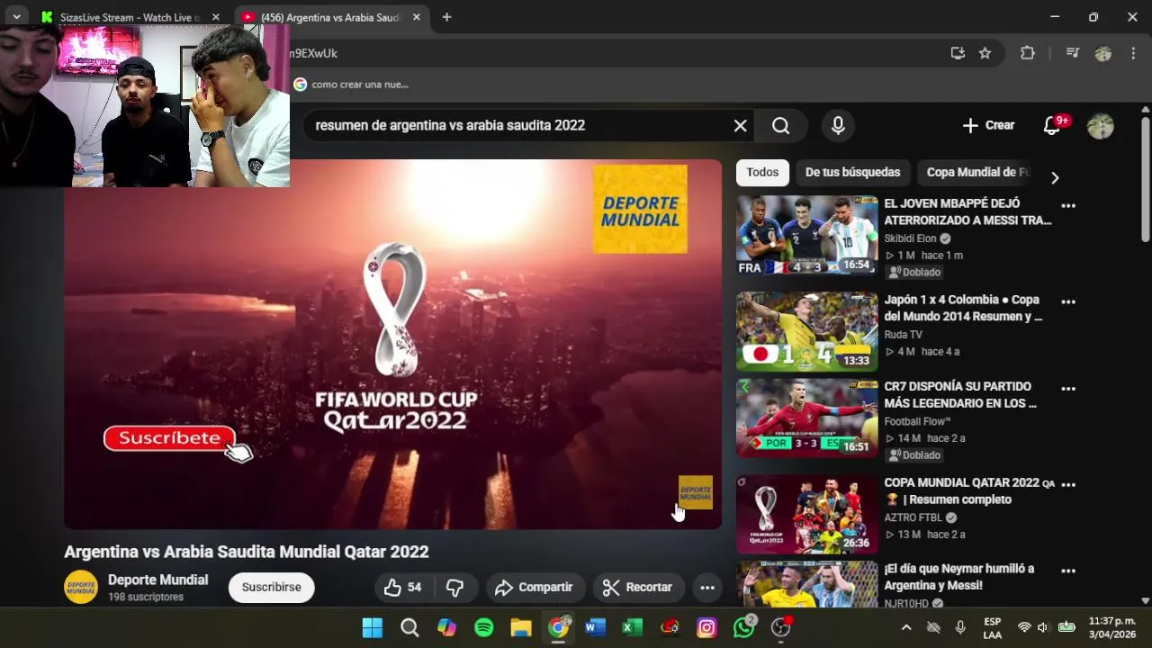
Task: Show hidden system tray icons
Action: (906, 627)
